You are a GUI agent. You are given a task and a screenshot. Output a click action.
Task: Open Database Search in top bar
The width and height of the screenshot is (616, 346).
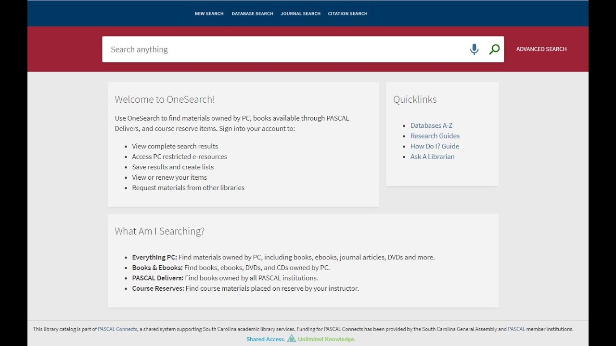tap(252, 13)
